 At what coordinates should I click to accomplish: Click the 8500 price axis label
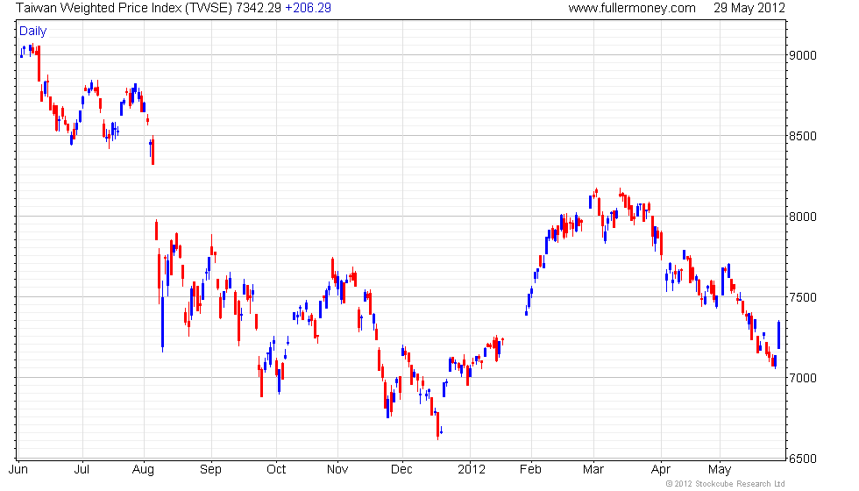[803, 136]
